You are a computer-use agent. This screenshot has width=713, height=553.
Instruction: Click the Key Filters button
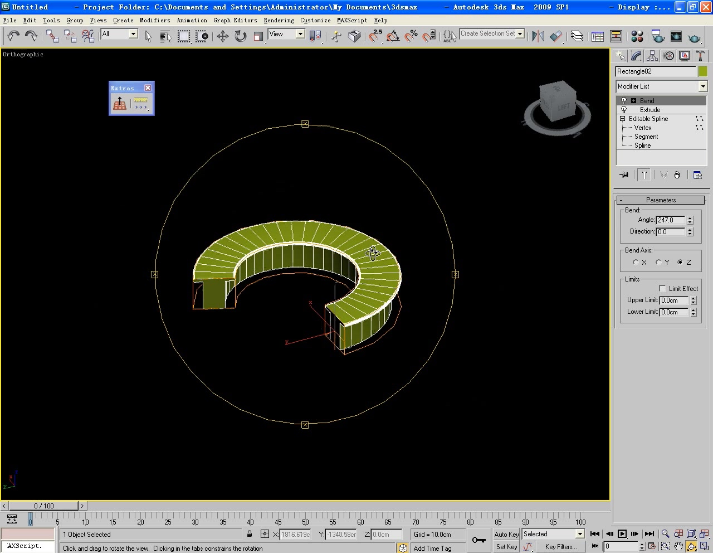click(x=560, y=547)
